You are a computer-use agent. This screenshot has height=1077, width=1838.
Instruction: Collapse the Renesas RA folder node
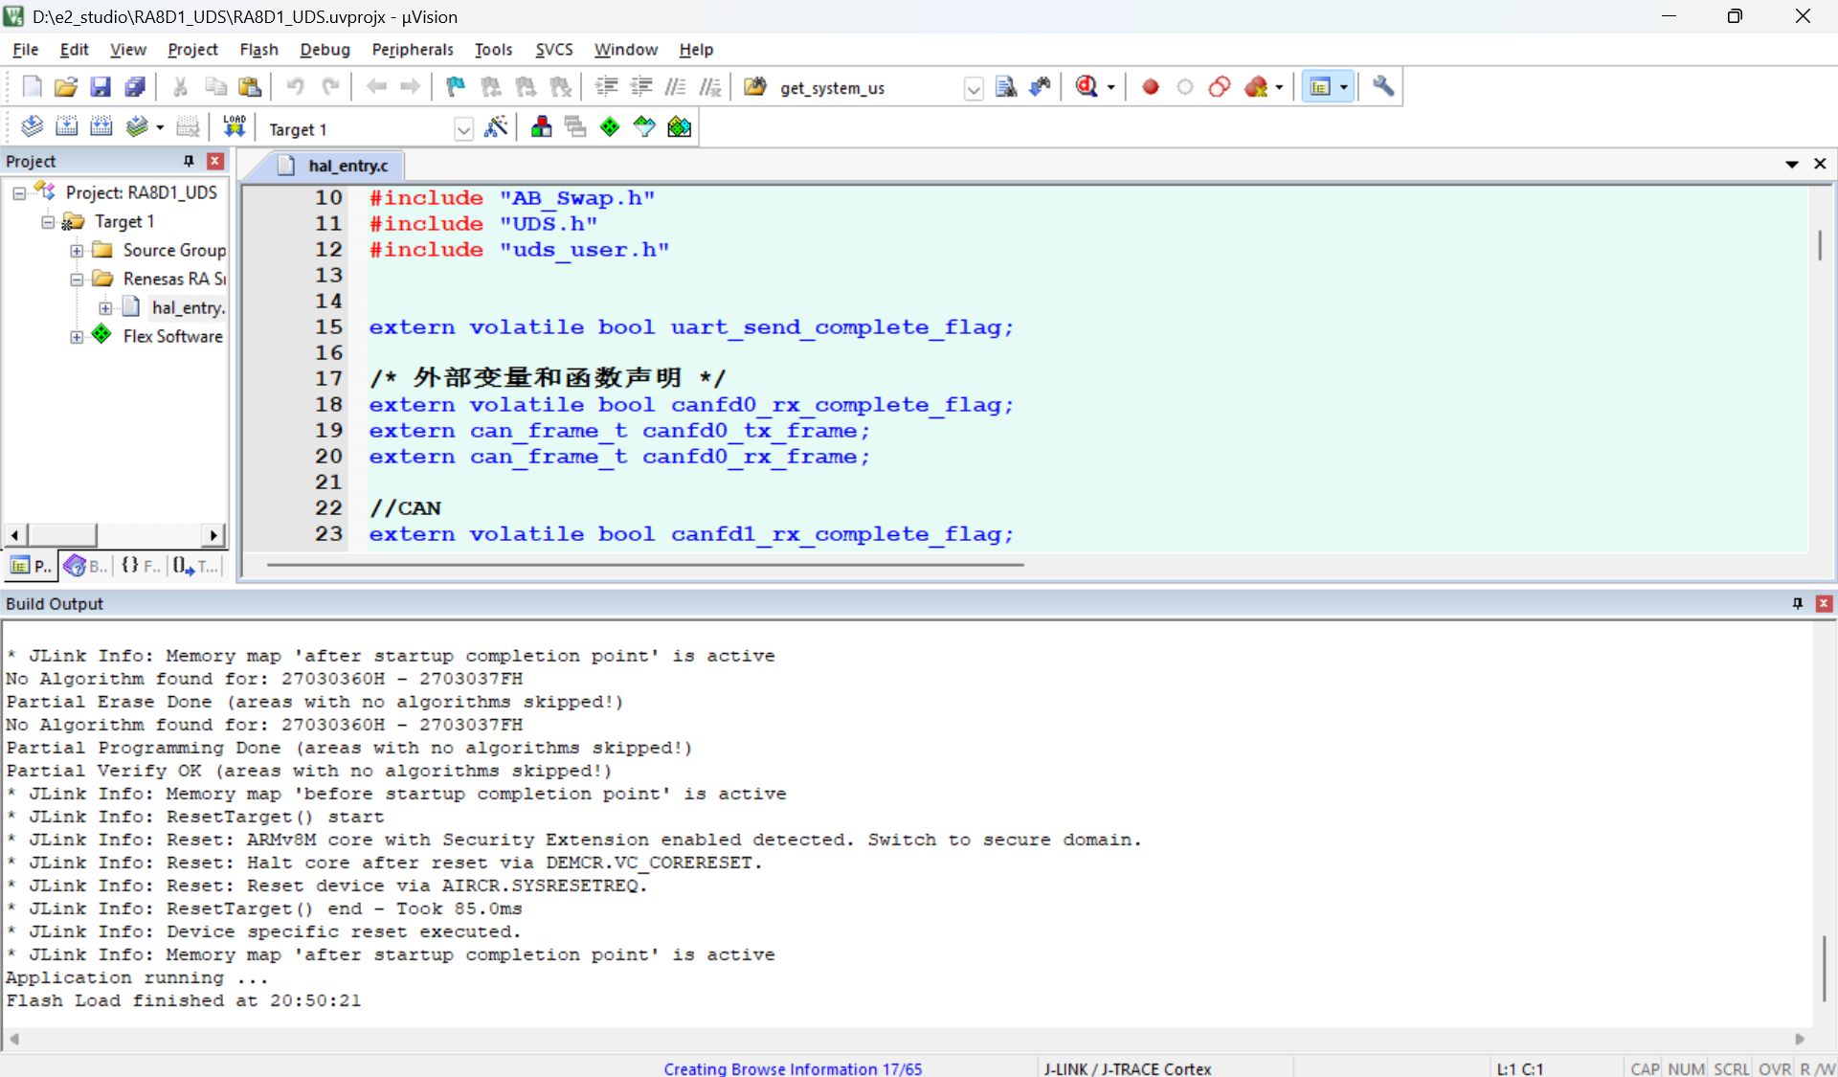click(77, 280)
